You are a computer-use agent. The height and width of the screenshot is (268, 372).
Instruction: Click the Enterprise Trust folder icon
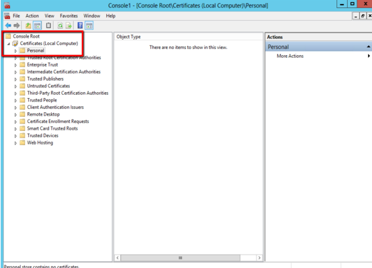[x=22, y=64]
